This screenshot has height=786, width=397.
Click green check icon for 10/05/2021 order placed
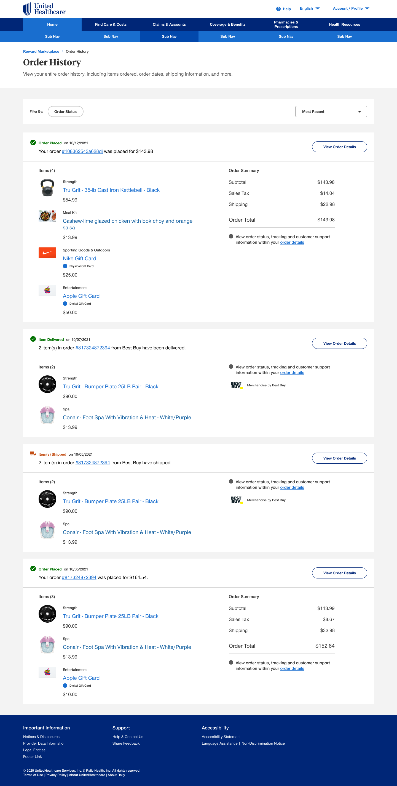[33, 569]
